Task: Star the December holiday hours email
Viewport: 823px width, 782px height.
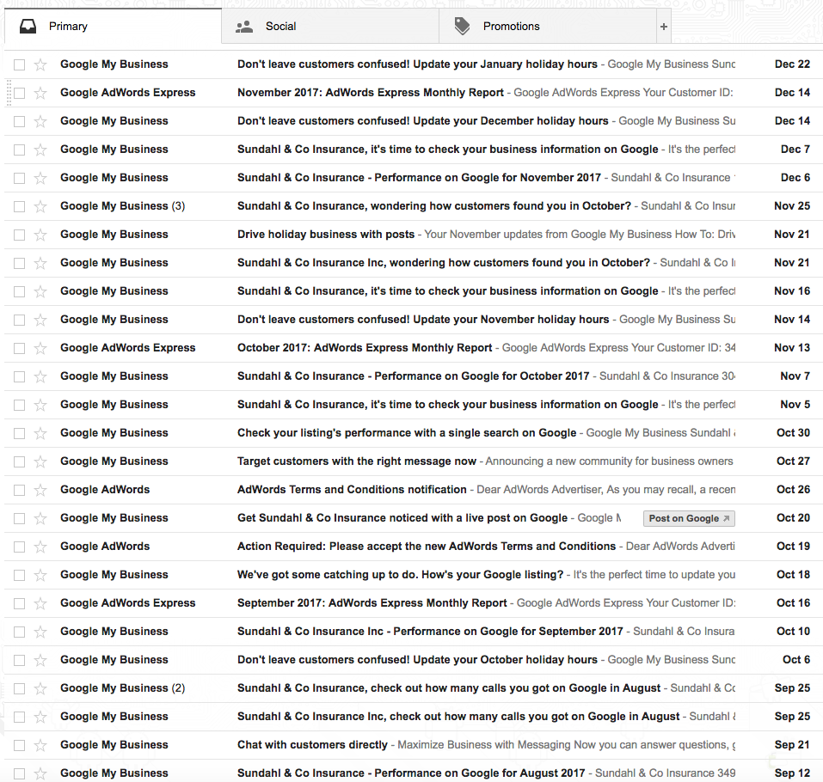Action: [x=40, y=121]
